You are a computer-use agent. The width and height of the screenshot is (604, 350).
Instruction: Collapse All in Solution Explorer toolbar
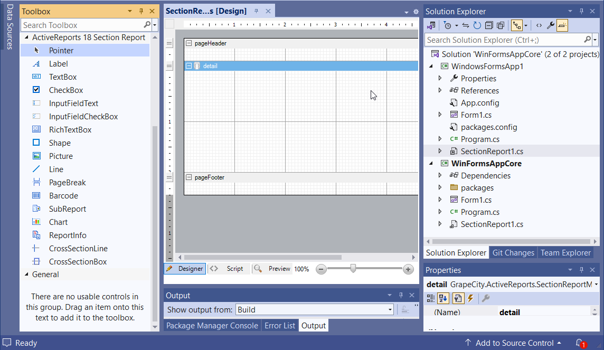tap(489, 25)
